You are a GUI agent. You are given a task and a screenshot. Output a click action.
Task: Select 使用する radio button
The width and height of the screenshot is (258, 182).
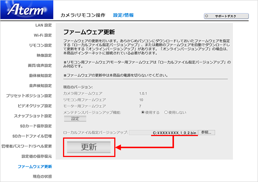143,112
